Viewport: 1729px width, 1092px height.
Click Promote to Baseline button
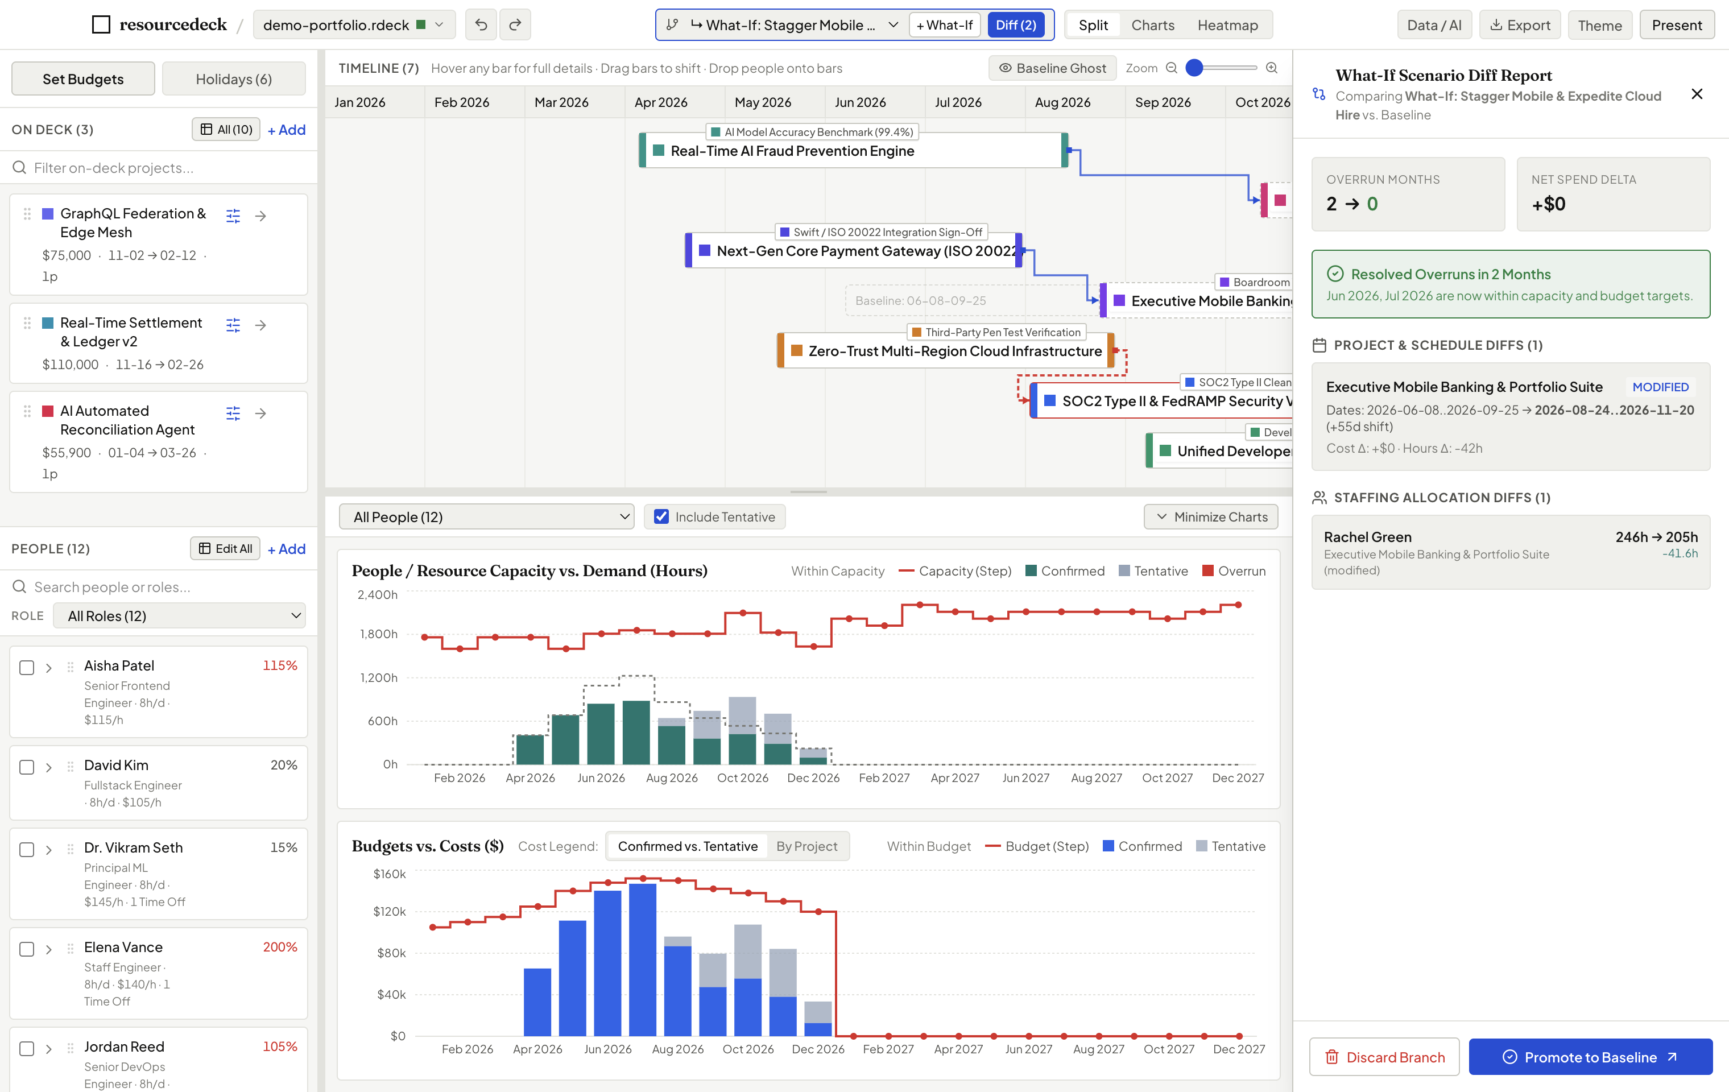pos(1590,1057)
